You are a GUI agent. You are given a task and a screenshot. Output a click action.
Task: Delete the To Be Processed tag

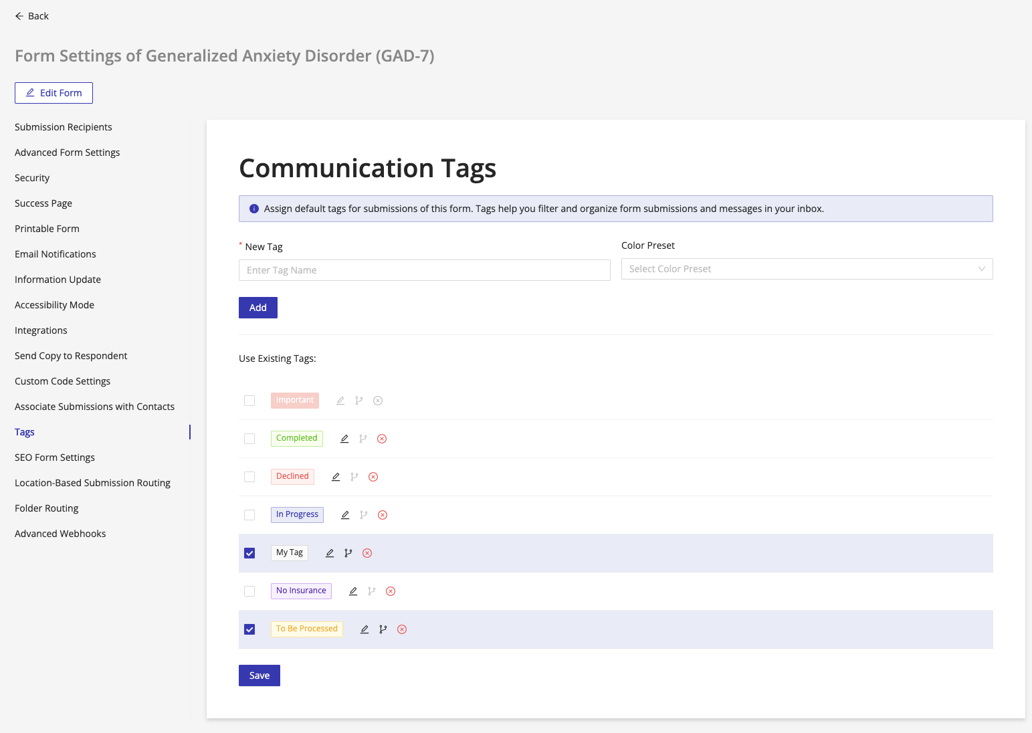402,629
